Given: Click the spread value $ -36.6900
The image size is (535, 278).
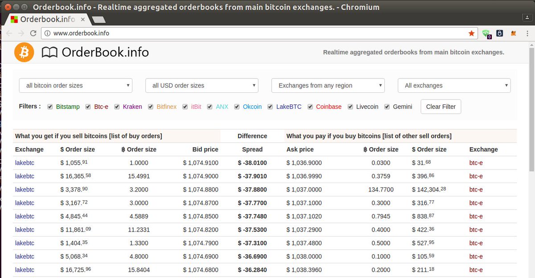Looking at the screenshot, I should 252,257.
